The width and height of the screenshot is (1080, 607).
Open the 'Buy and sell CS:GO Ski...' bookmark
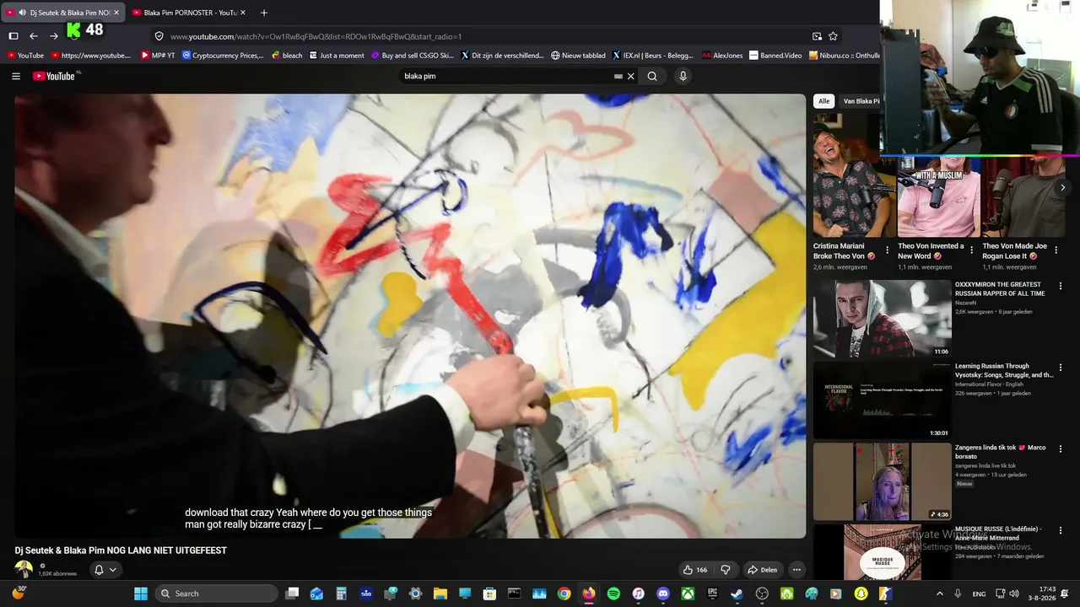[x=413, y=56]
